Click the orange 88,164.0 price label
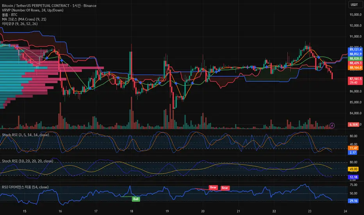The height and width of the screenshot is (215, 364). tap(355, 68)
